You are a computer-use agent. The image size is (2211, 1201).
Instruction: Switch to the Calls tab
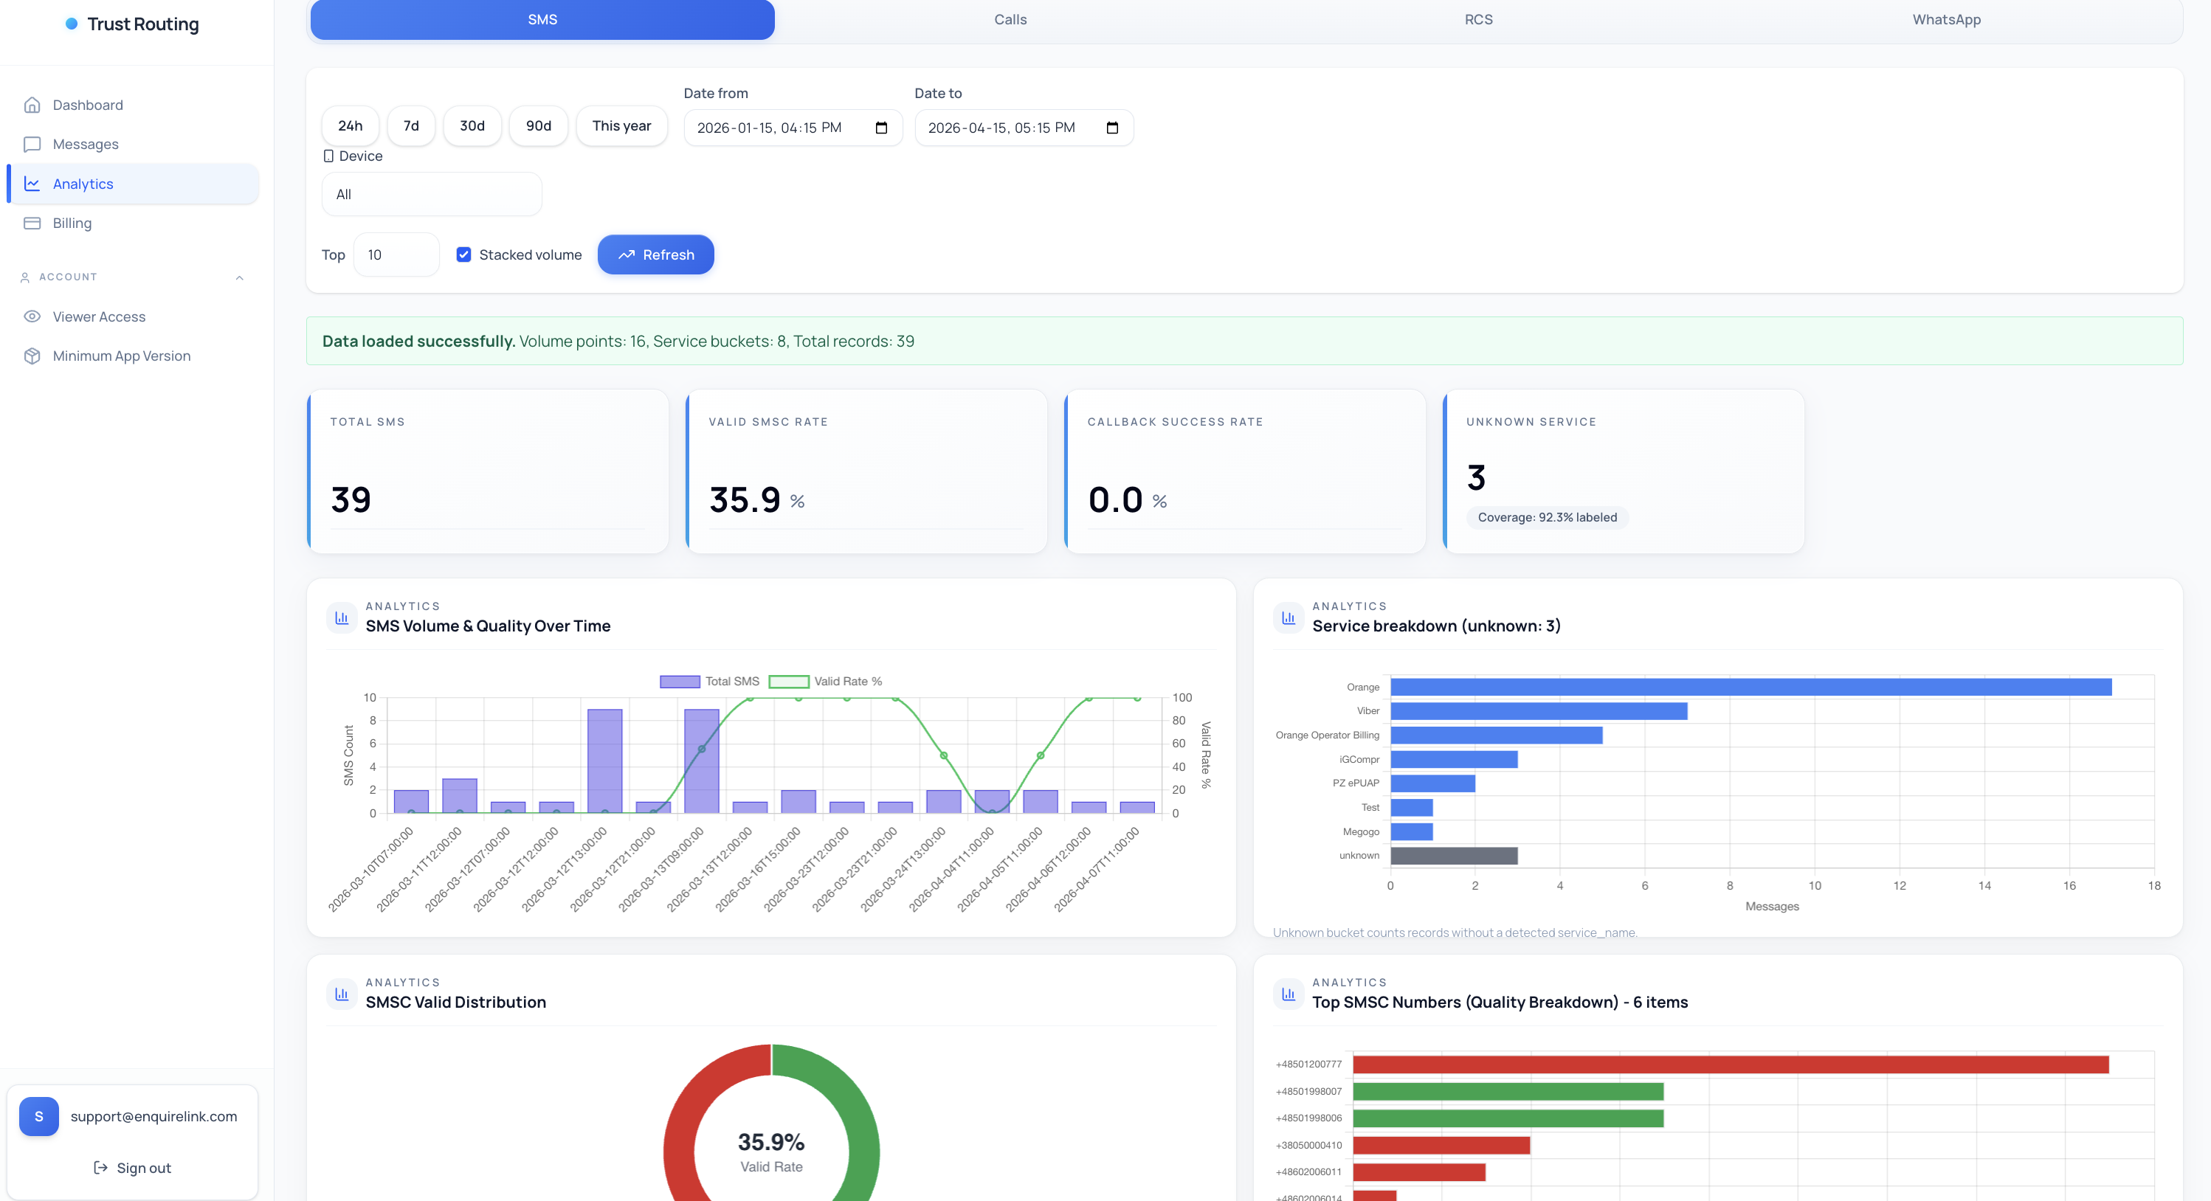(1010, 20)
